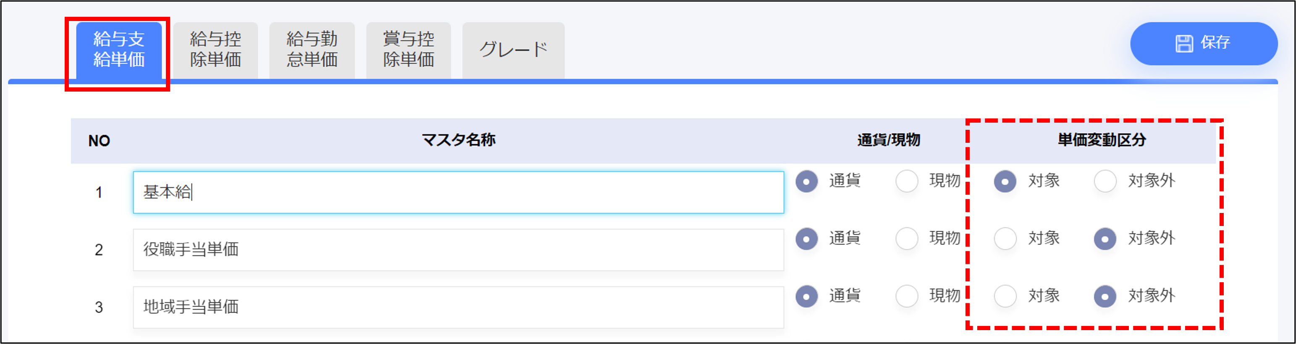Select 通貨 for row 1 基本給
The image size is (1296, 344).
pyautogui.click(x=806, y=181)
